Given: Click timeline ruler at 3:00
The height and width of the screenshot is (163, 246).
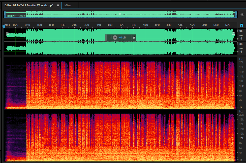Looking at the screenshot, I should click(110, 25).
